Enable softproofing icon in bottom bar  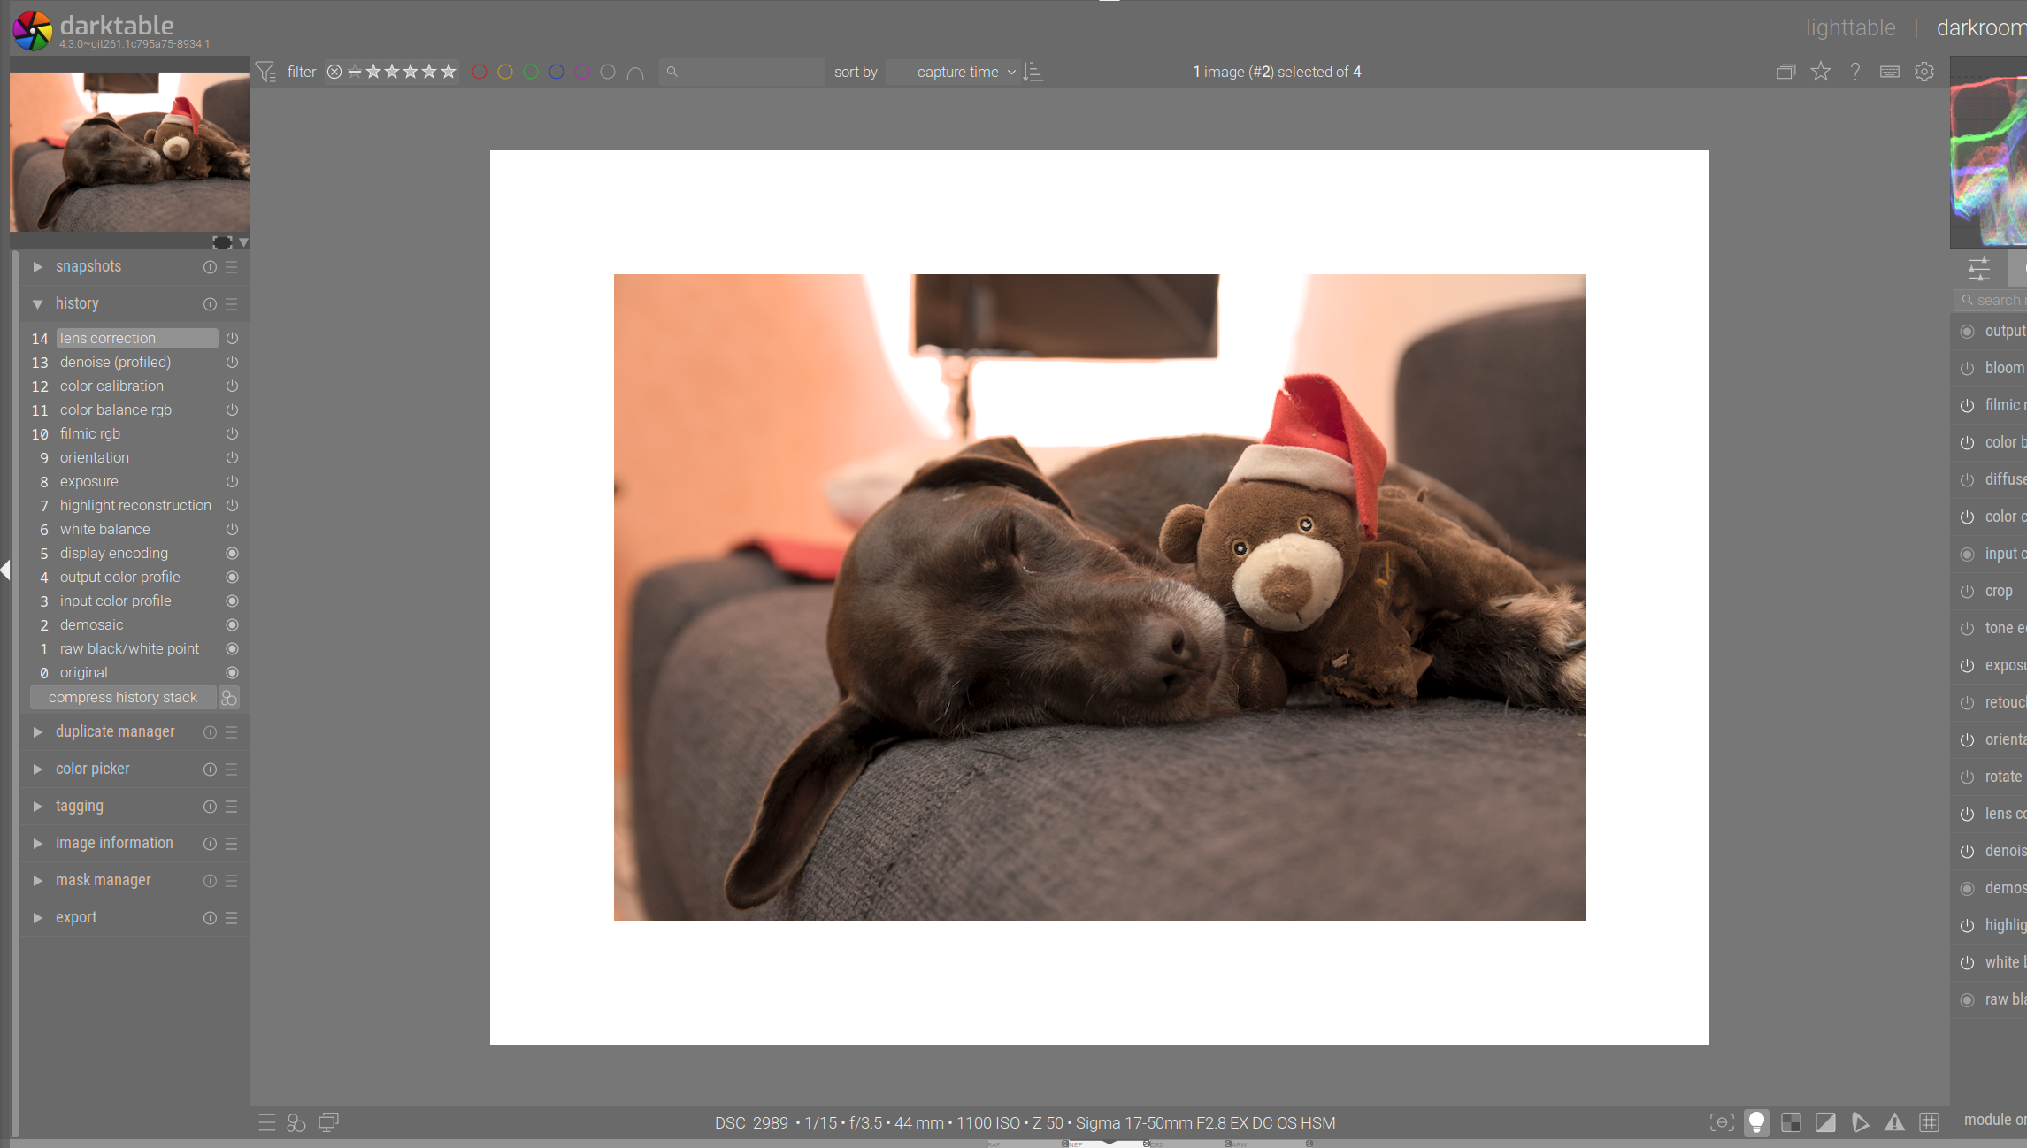1860,1122
